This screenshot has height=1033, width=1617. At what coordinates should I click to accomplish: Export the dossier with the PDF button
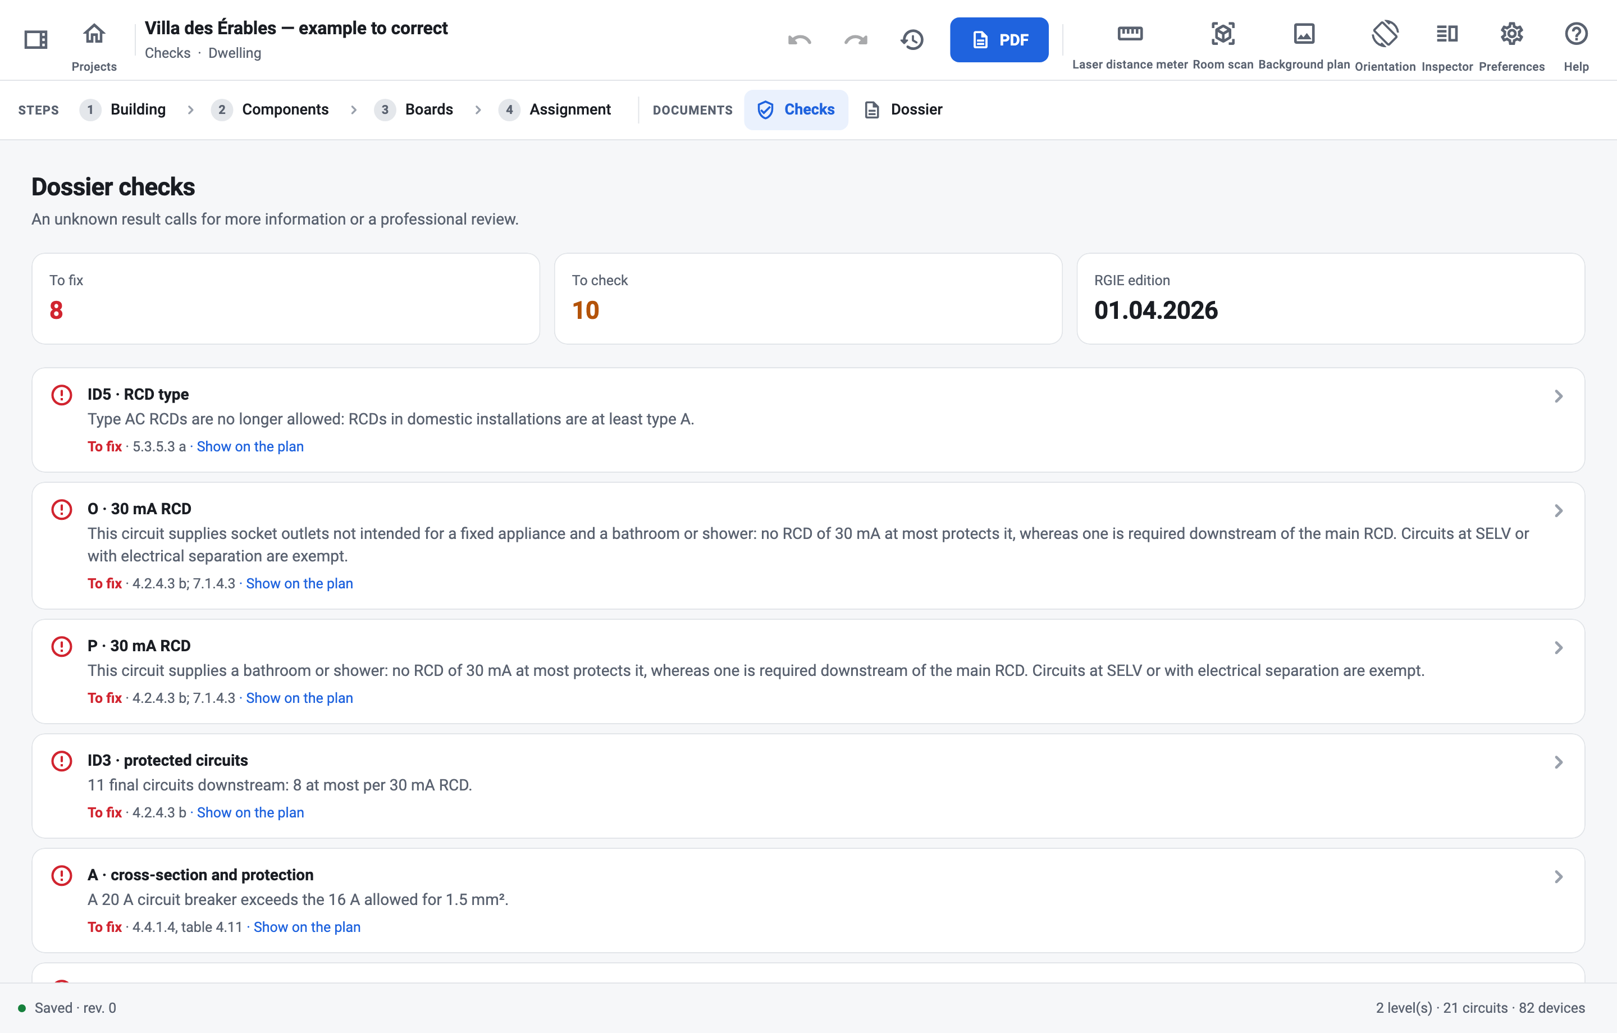click(x=999, y=40)
